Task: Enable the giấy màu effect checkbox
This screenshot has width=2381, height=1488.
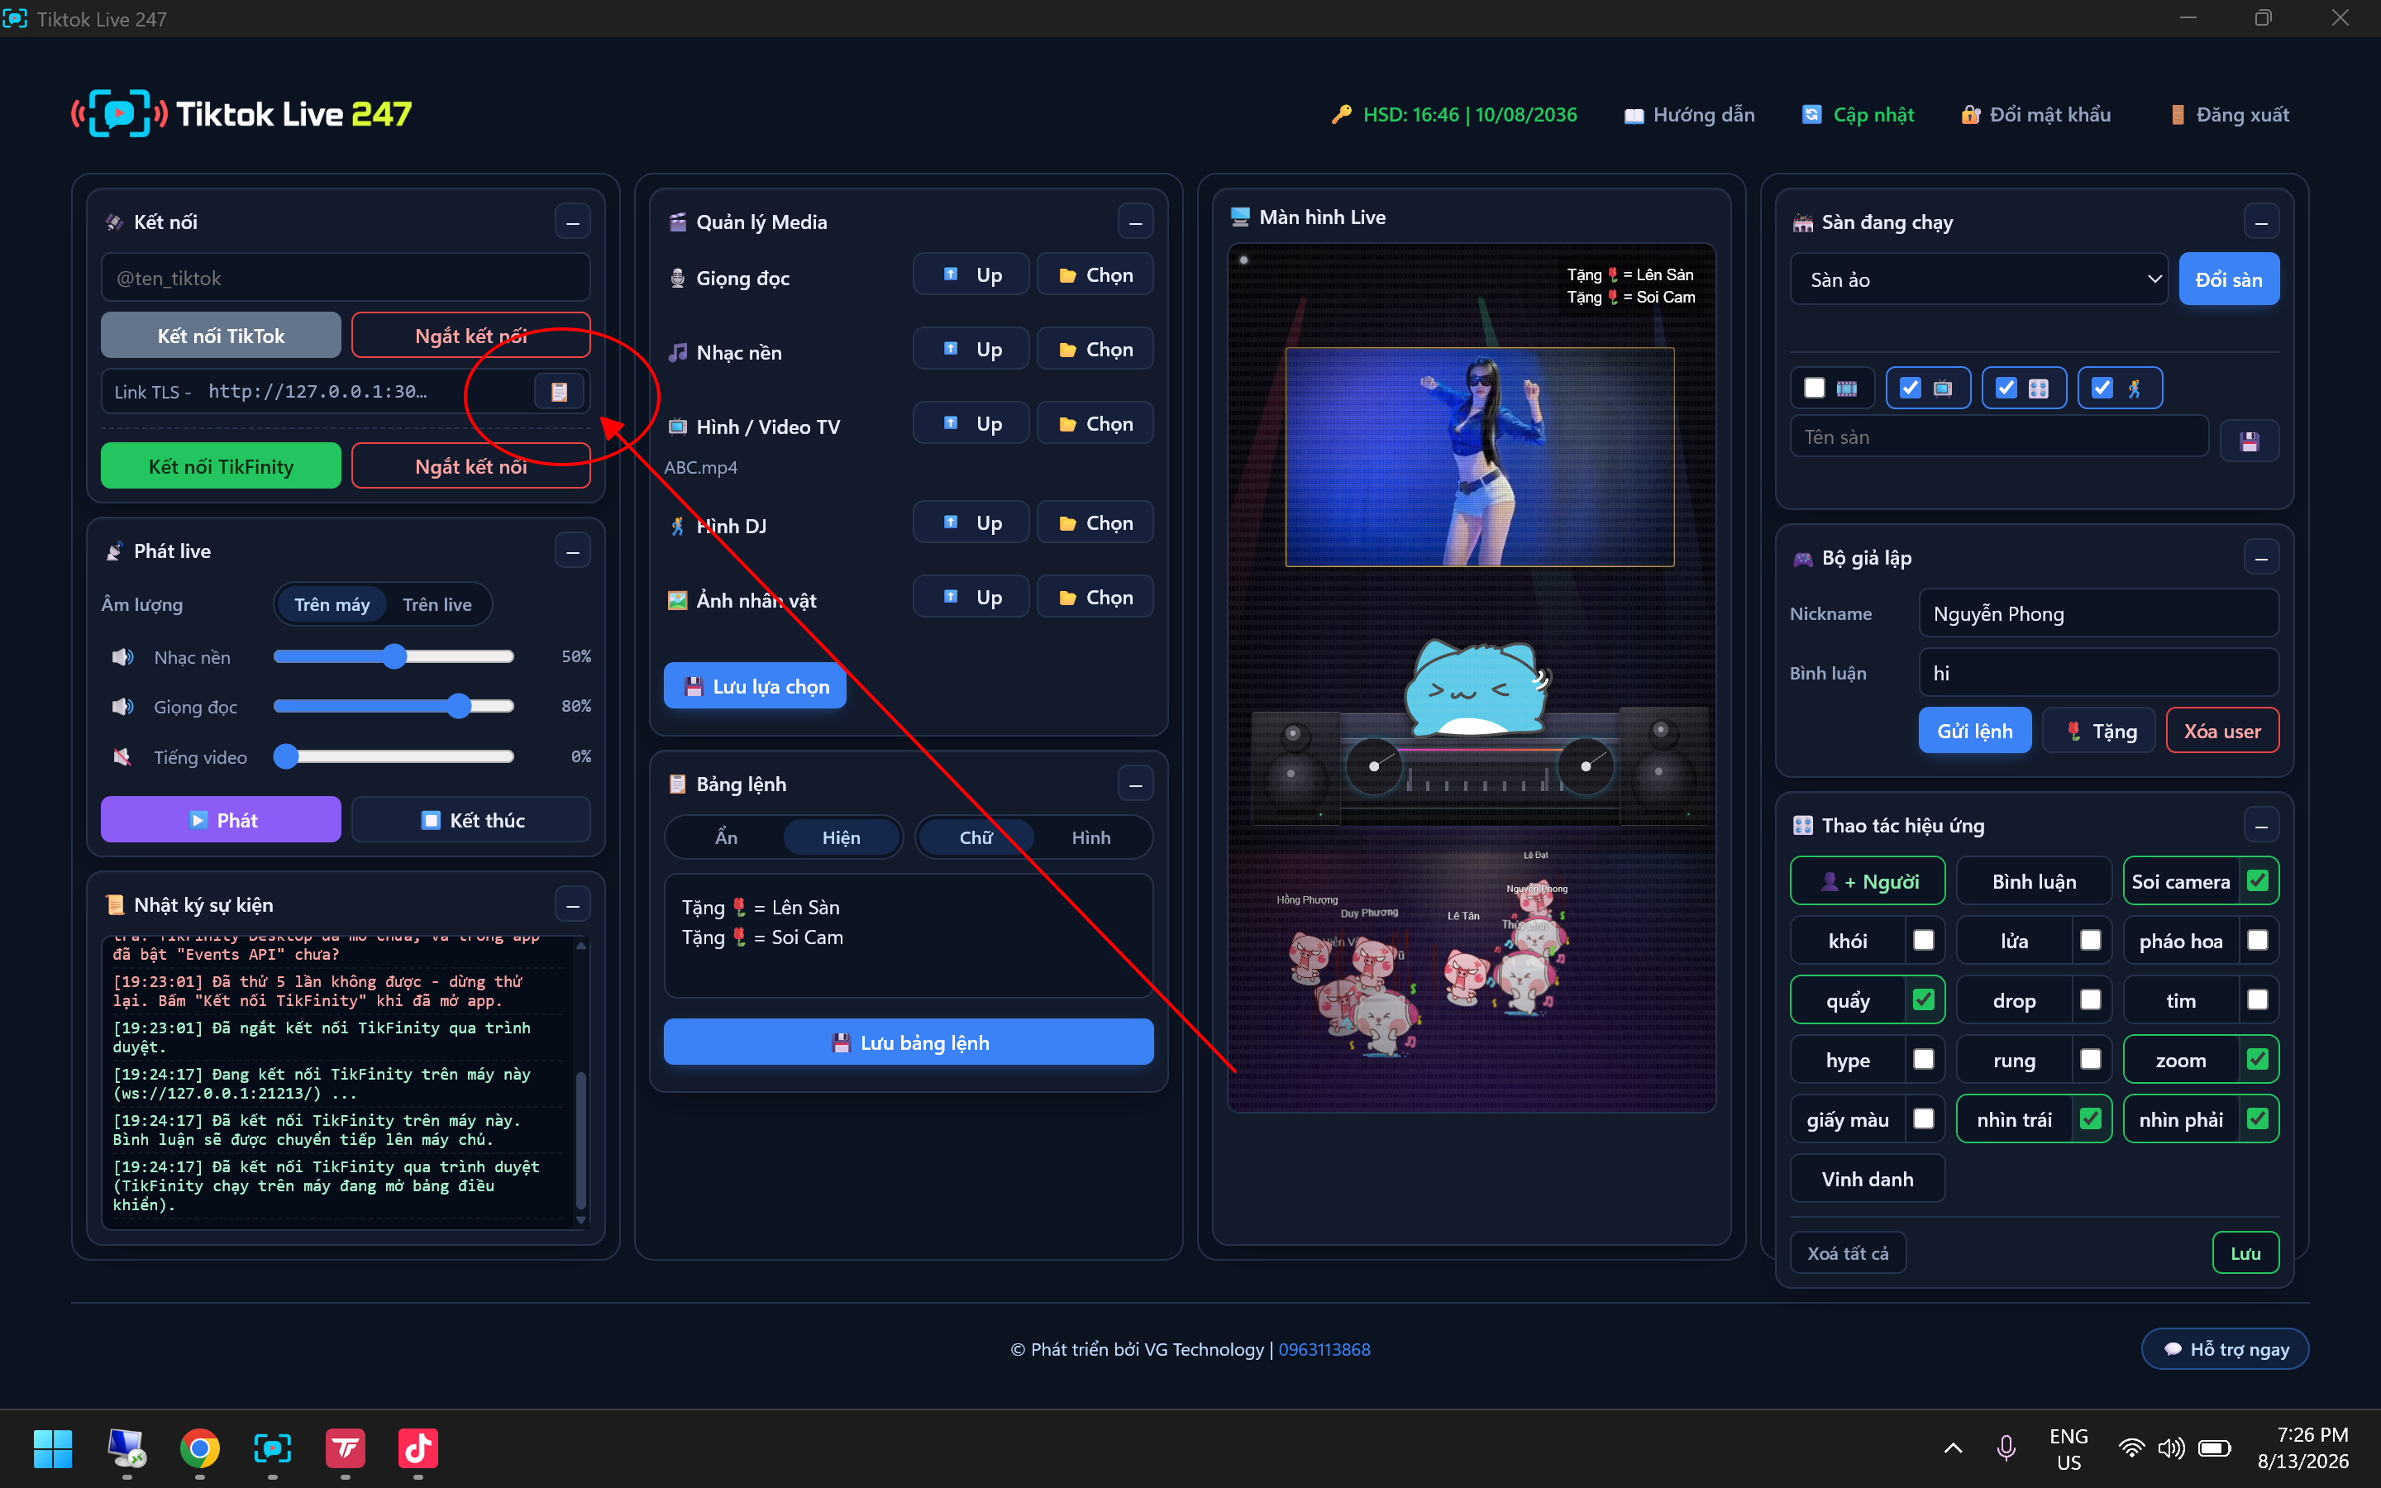Action: click(x=1924, y=1119)
